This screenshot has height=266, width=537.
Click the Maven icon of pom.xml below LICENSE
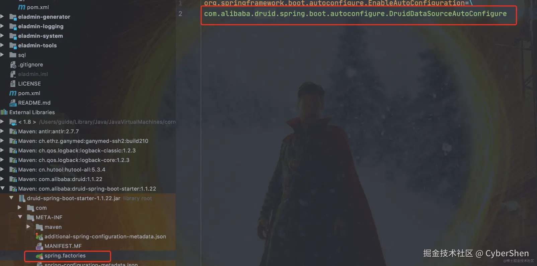[13, 93]
